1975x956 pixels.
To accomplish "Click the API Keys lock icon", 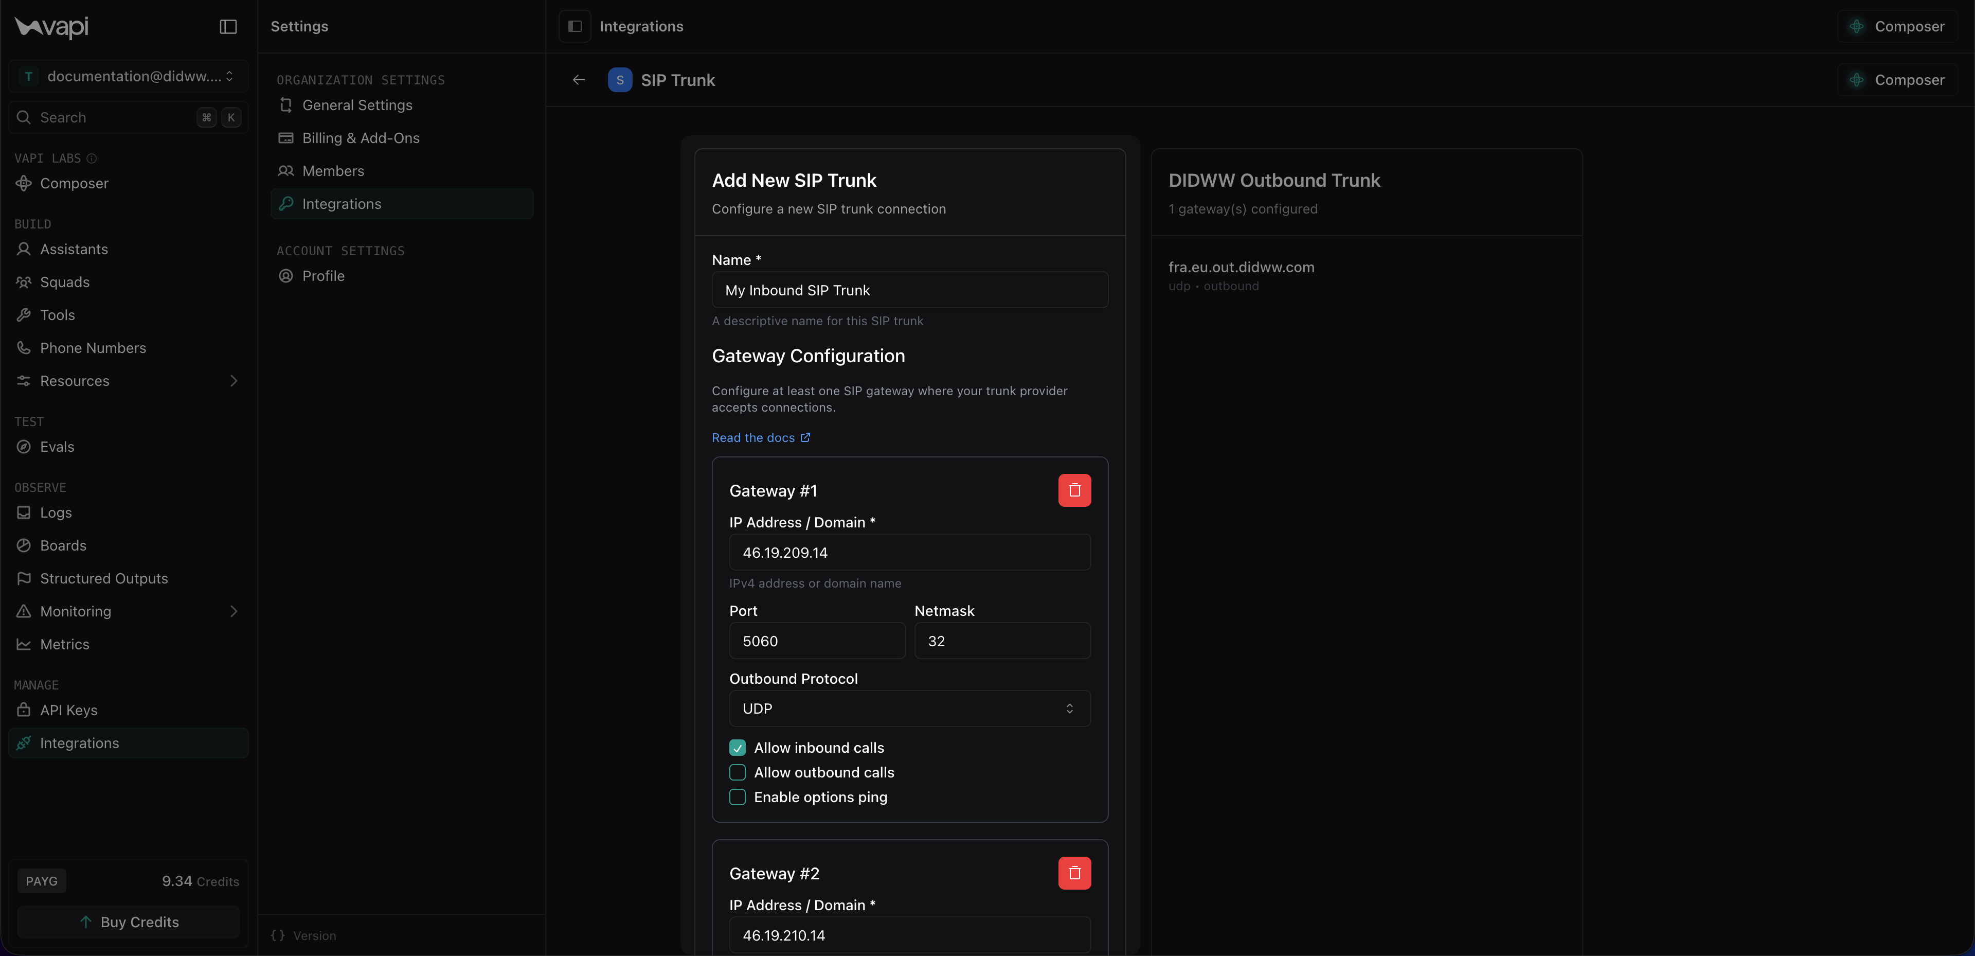I will 24,711.
